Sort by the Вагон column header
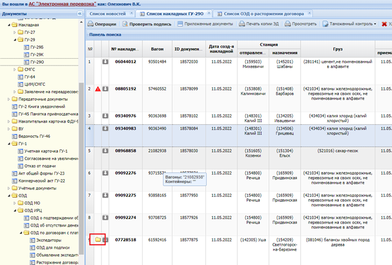The image size is (392, 265). [157, 49]
